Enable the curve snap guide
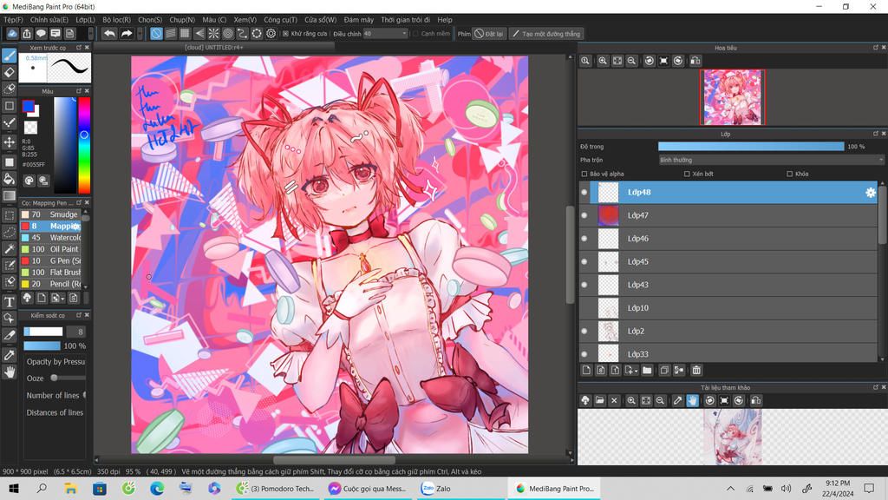This screenshot has height=500, width=888. tap(242, 34)
